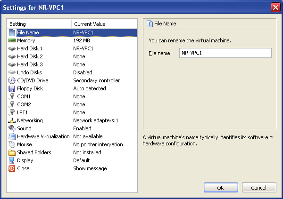The width and height of the screenshot is (283, 199).
Task: Confirm settings with the OK button
Action: coord(221,188)
